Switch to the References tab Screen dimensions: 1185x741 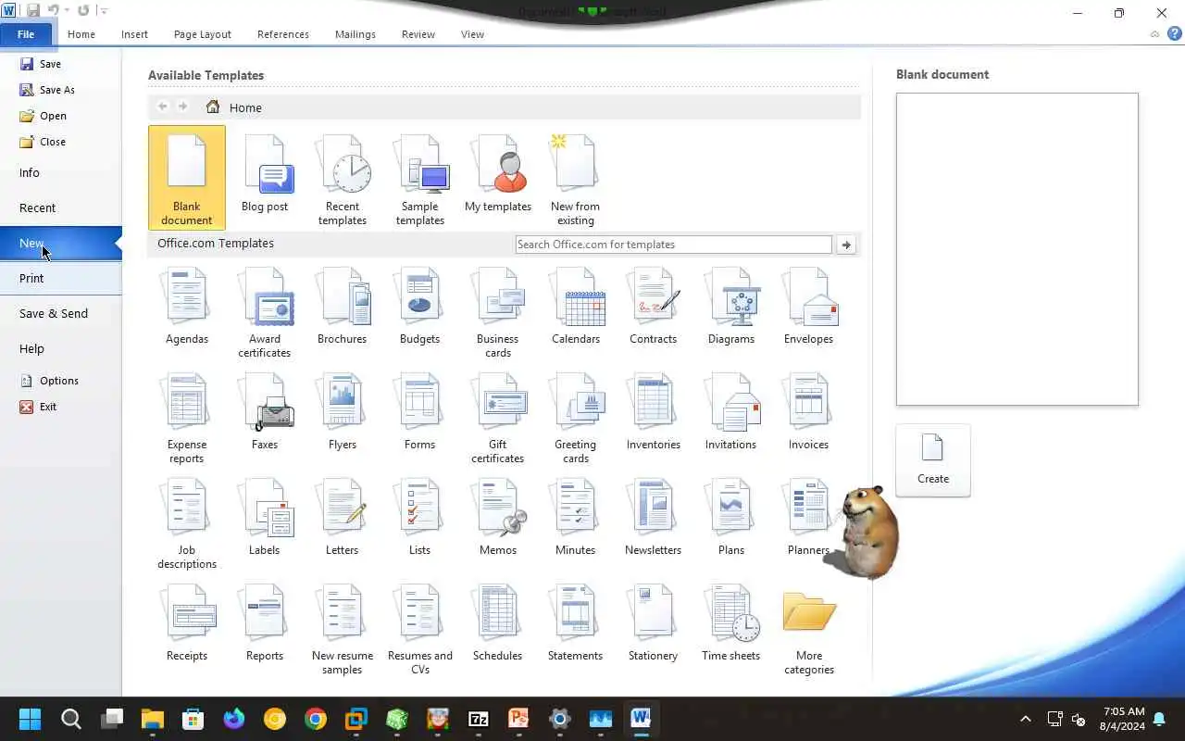283,34
